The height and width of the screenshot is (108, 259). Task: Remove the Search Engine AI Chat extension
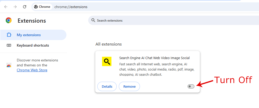(129, 86)
